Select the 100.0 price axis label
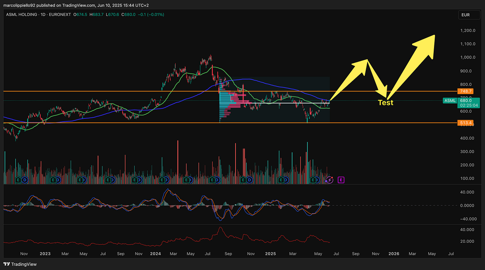The image size is (485, 270). 468,179
